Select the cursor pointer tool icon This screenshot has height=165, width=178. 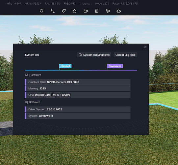pyautogui.click(x=108, y=11)
